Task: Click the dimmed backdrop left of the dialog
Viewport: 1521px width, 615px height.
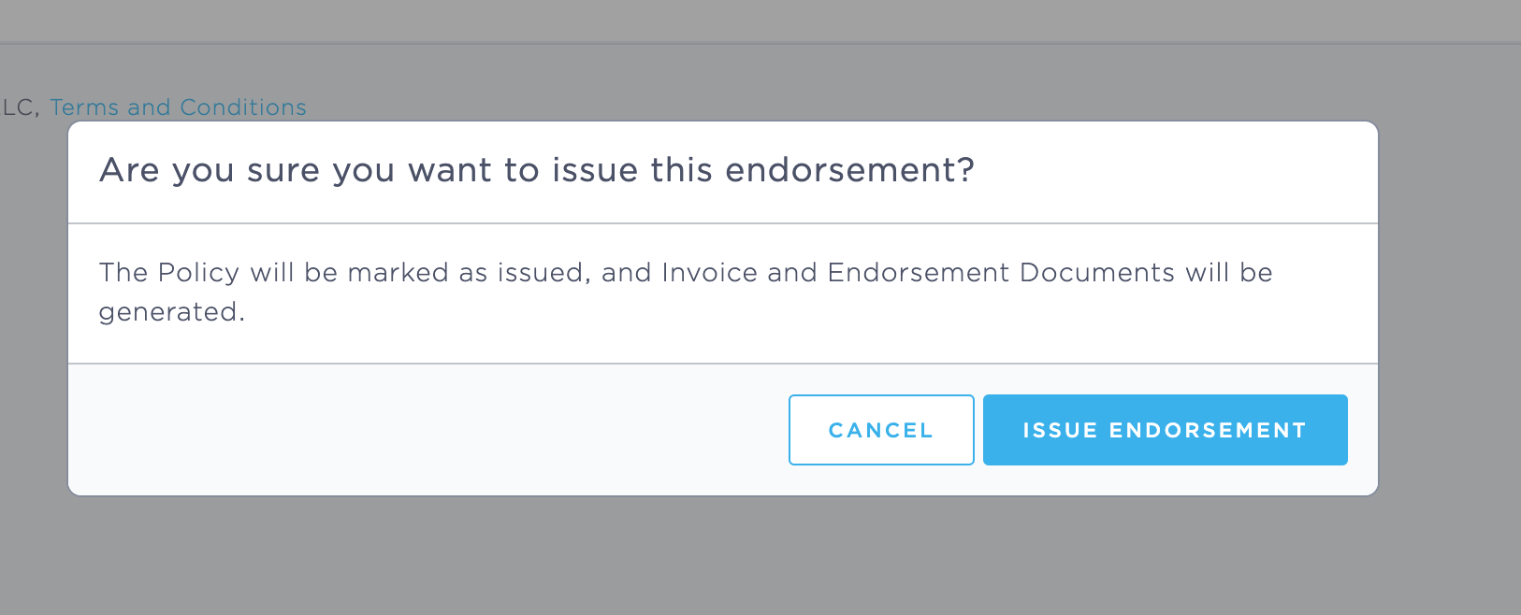Action: pyautogui.click(x=33, y=308)
